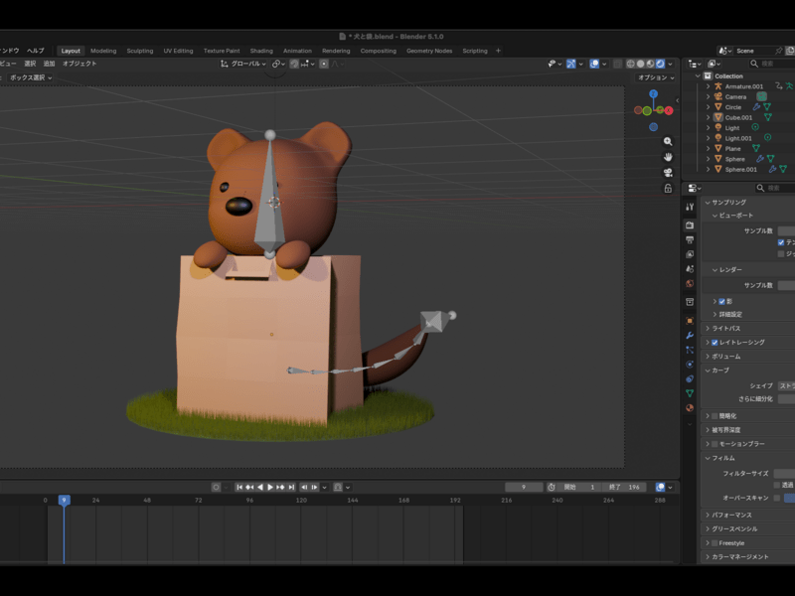Open Modifiers tab via the wrench icon
This screenshot has height=596, width=795.
pyautogui.click(x=690, y=335)
